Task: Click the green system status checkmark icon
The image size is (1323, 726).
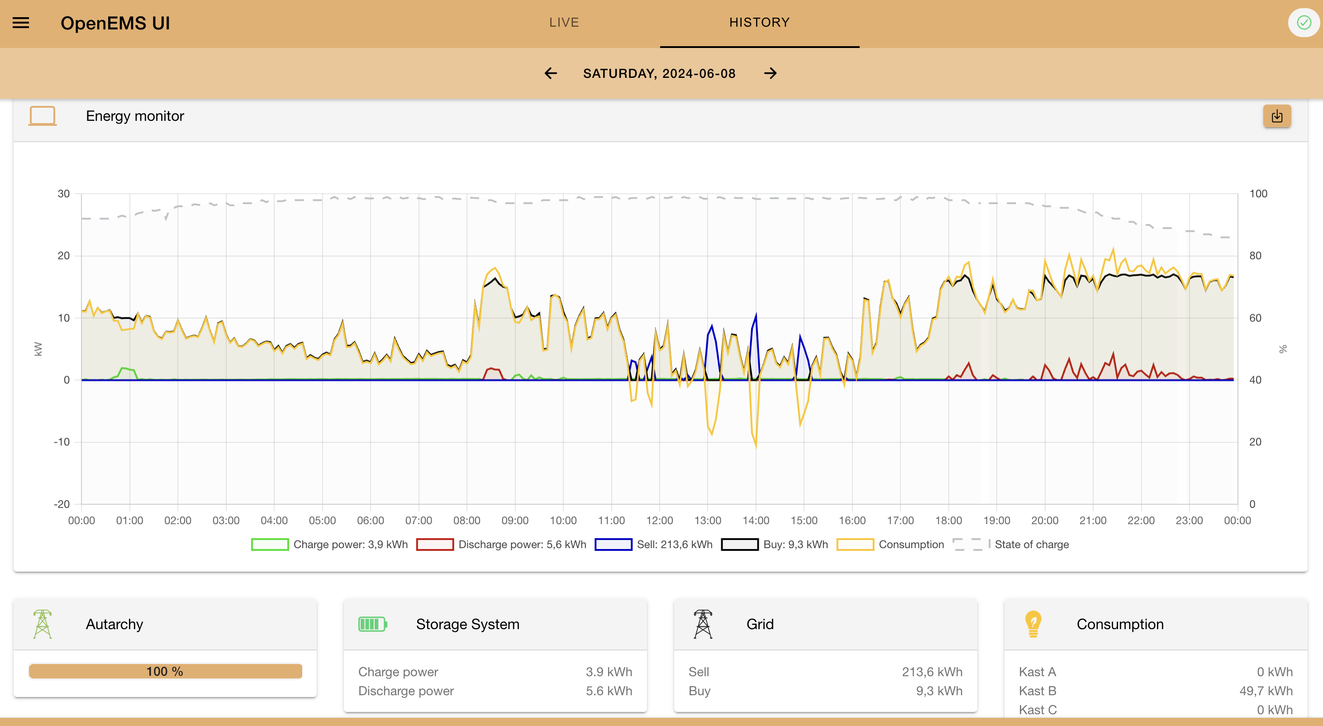Action: pyautogui.click(x=1304, y=23)
